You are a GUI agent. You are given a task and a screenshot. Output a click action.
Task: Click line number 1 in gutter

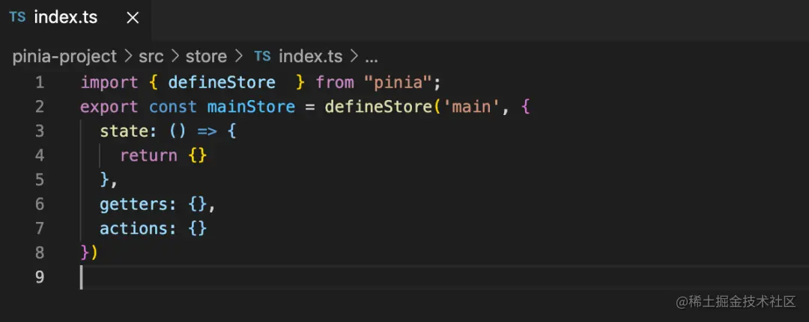click(40, 82)
